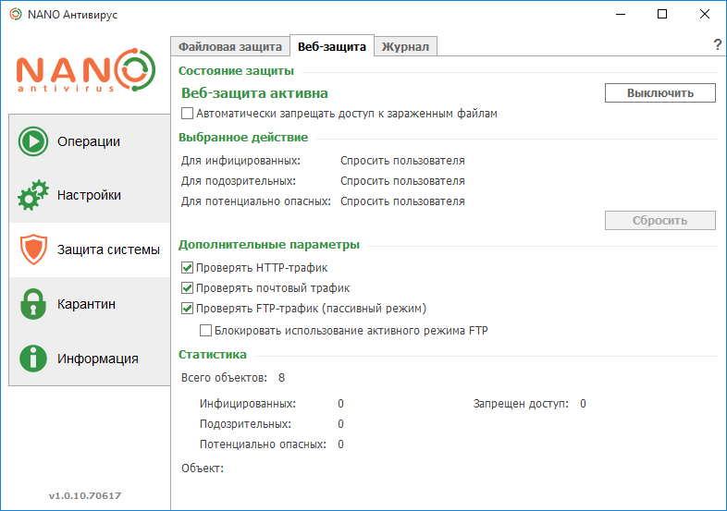727x511 pixels.
Task: Click action value for suspicious files
Action: [402, 181]
